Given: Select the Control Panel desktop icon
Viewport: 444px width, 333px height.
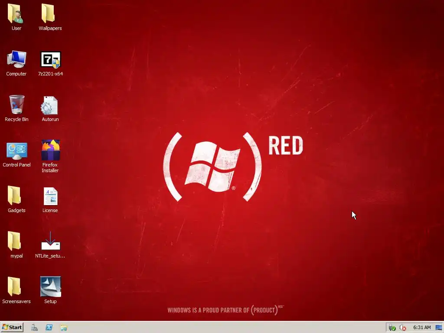Looking at the screenshot, I should point(17,151).
